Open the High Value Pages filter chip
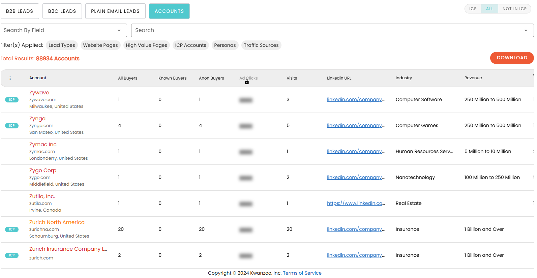Image resolution: width=537 pixels, height=278 pixels. pos(146,45)
